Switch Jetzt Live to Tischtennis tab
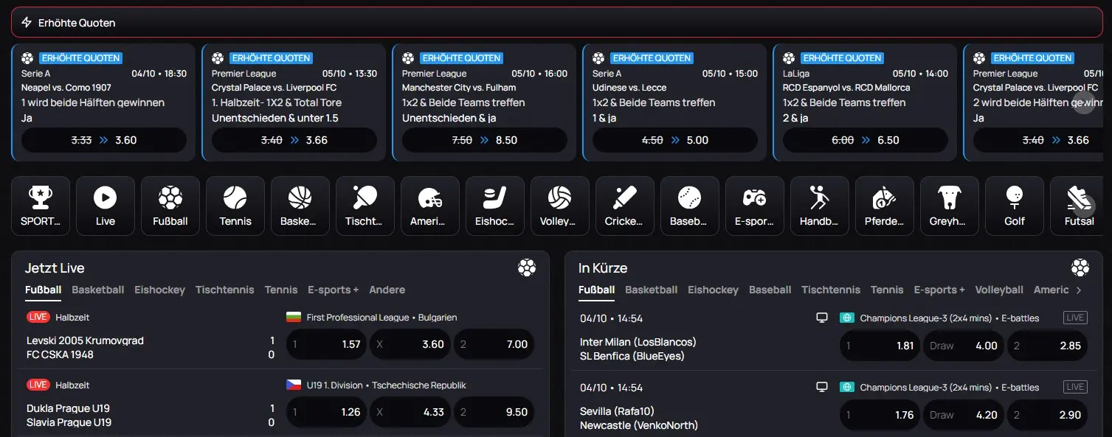 tap(224, 290)
